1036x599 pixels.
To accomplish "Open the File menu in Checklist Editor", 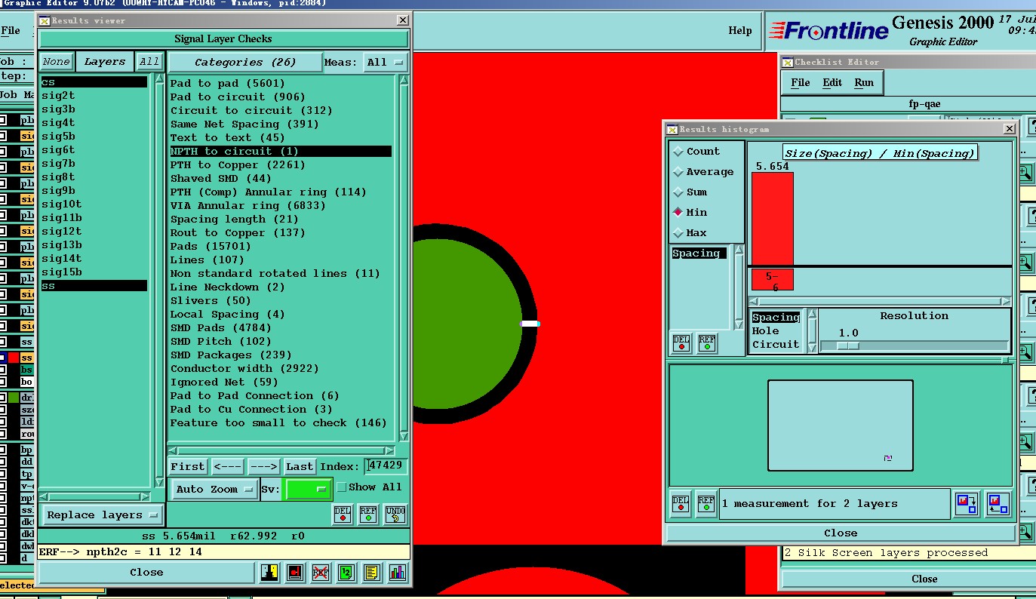I will point(801,83).
